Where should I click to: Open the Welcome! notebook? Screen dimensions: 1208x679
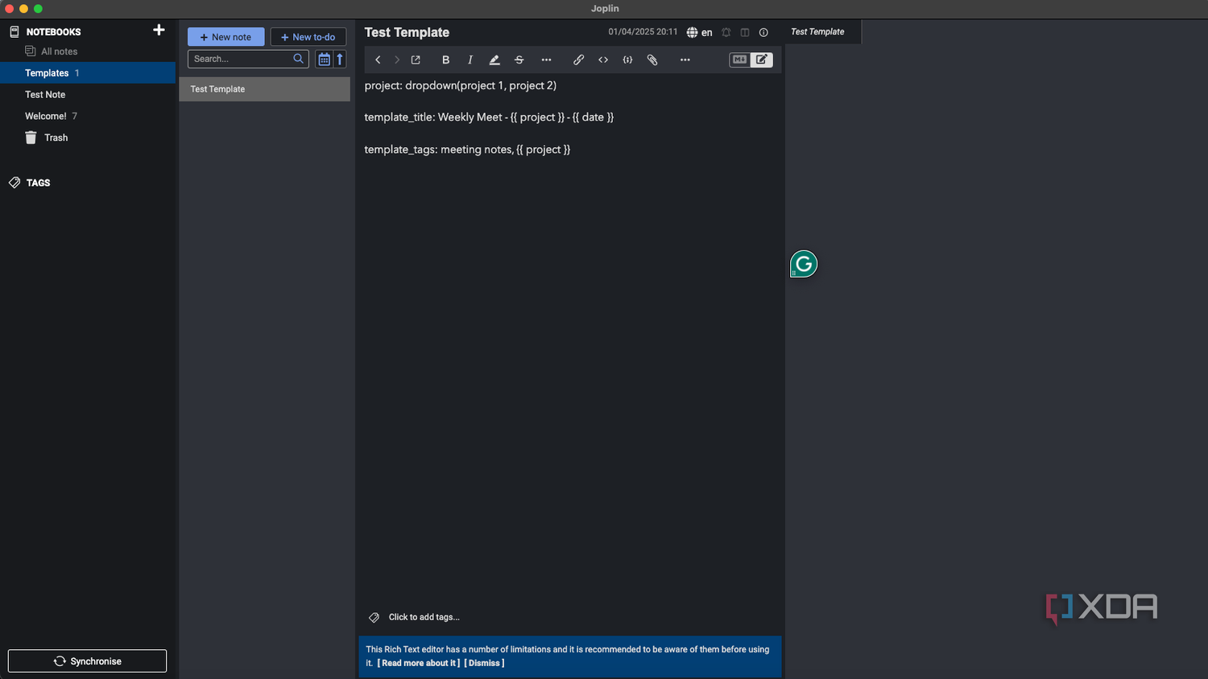[88, 117]
